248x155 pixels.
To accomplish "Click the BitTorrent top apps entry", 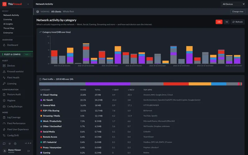I will click(x=148, y=111).
